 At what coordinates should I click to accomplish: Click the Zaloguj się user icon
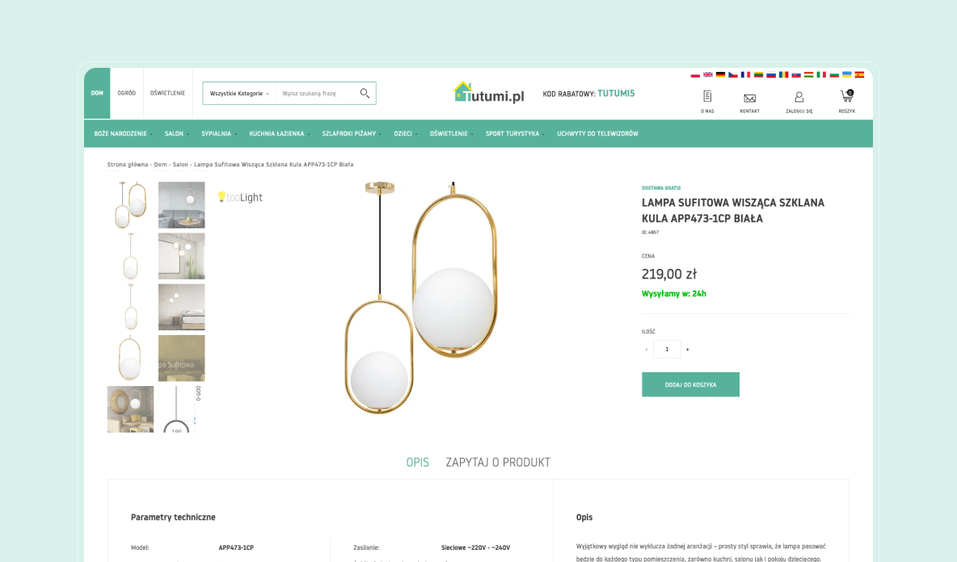point(799,97)
